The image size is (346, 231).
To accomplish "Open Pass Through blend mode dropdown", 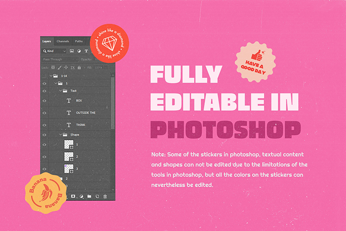I will [x=60, y=59].
